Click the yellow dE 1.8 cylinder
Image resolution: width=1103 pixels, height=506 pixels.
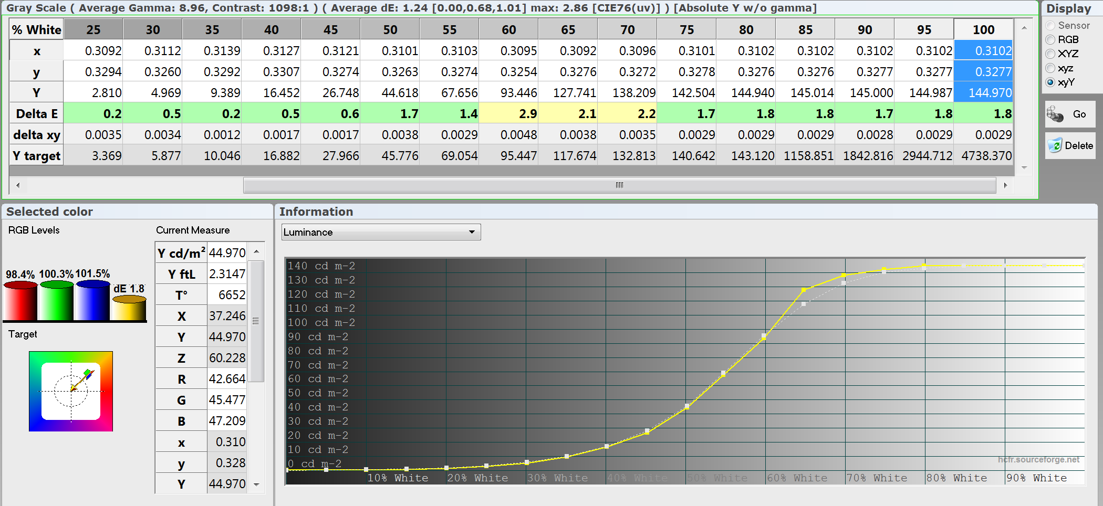129,308
